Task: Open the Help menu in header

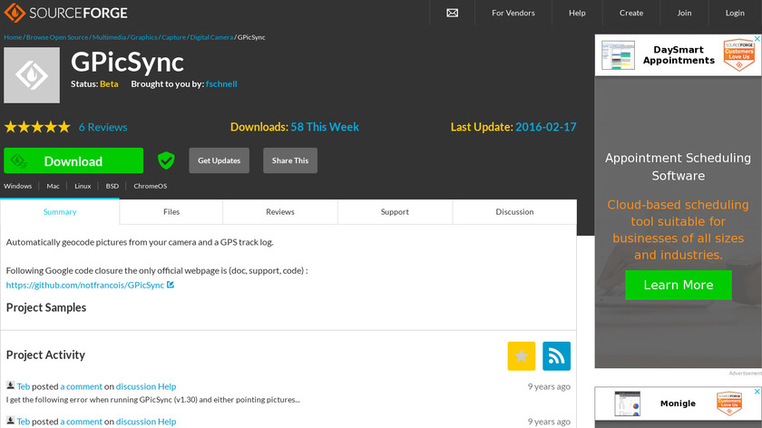Action: pos(577,13)
